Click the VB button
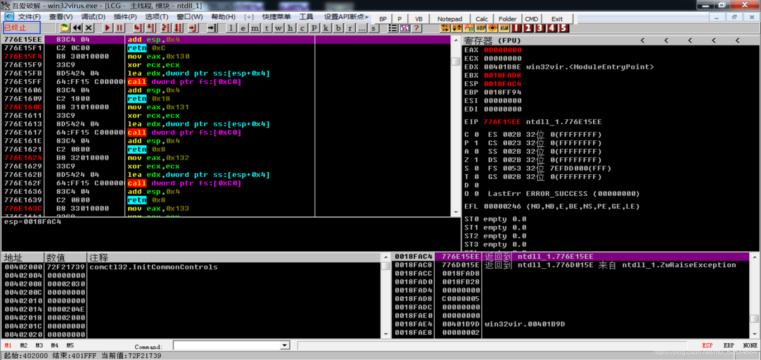761x360 pixels. [x=419, y=19]
